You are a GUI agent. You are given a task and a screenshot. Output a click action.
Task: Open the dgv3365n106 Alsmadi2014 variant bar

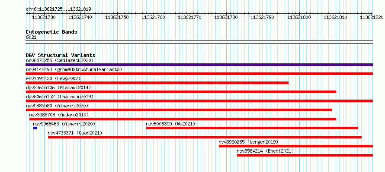[181, 92]
